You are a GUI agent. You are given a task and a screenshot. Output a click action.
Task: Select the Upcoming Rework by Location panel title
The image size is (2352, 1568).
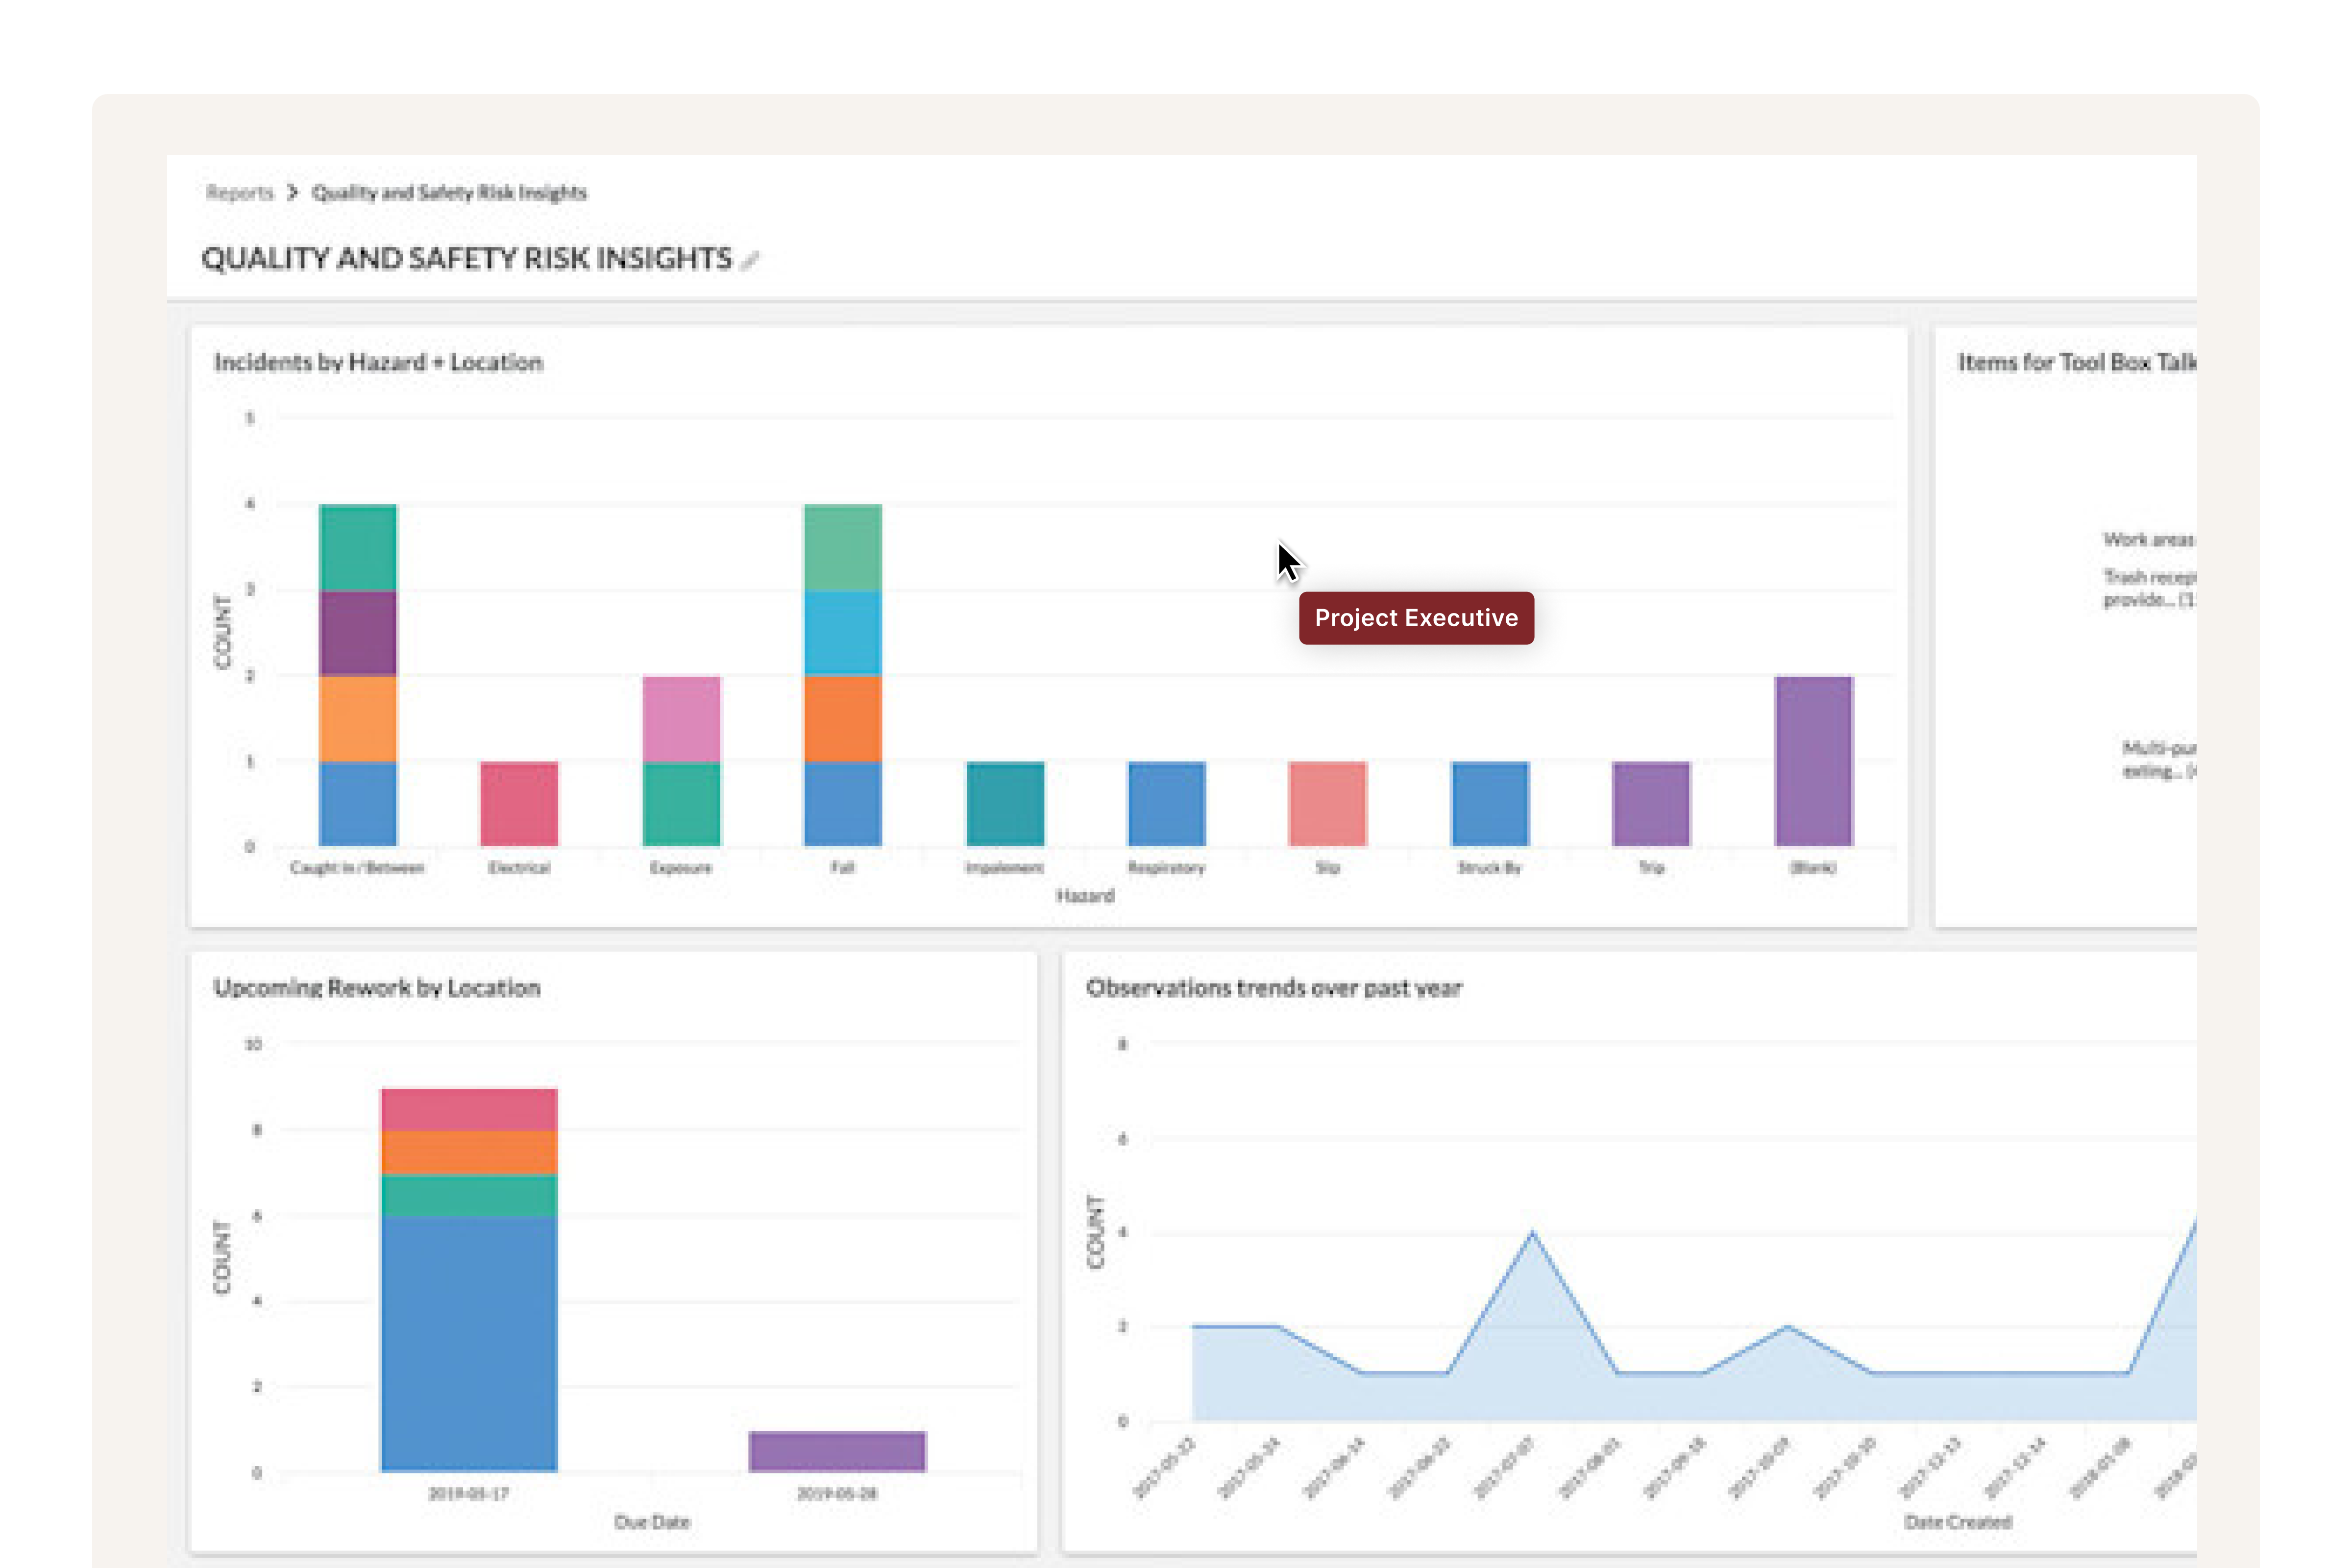(377, 988)
